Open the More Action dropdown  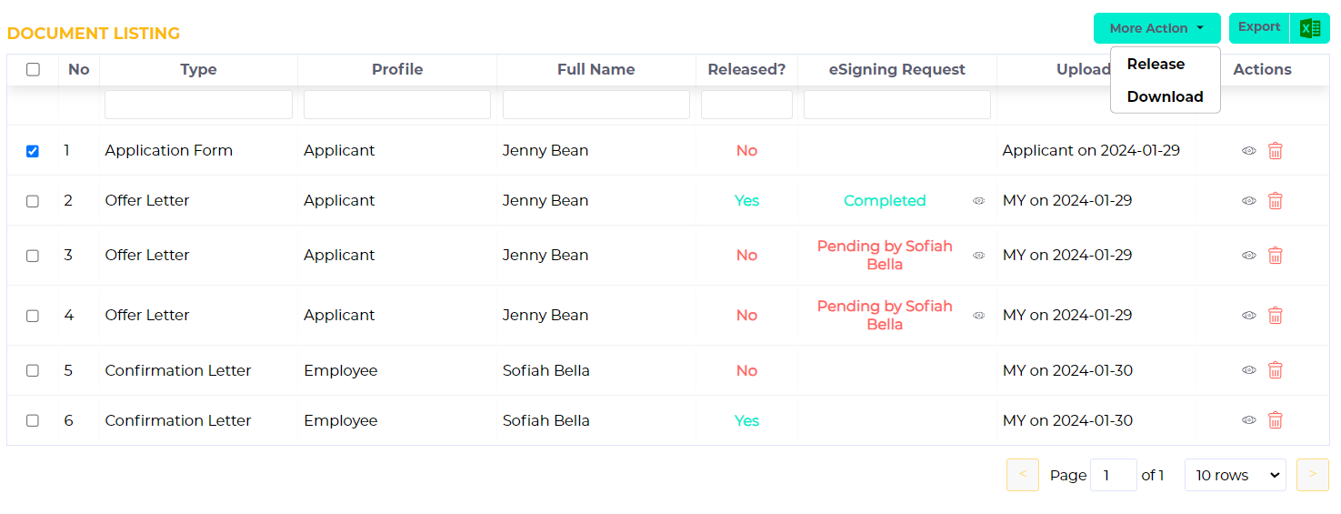click(x=1156, y=28)
